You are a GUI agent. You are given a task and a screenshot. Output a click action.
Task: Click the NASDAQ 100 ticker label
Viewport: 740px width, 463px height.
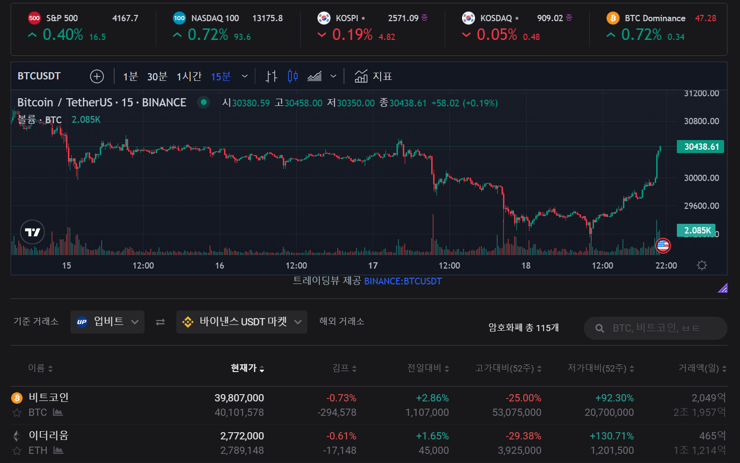tap(215, 18)
